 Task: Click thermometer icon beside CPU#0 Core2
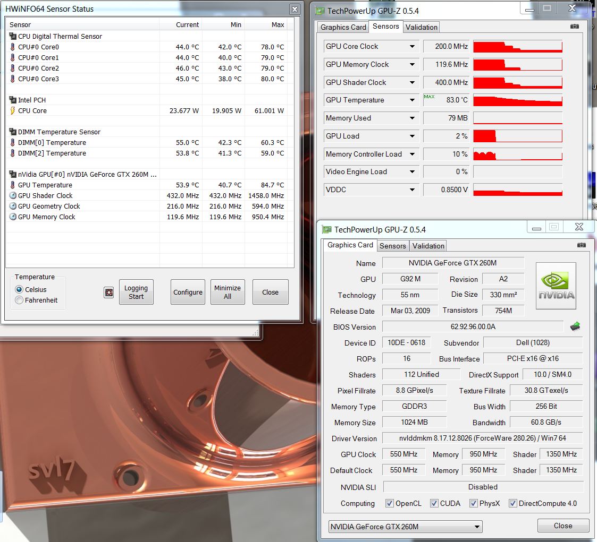tap(13, 68)
